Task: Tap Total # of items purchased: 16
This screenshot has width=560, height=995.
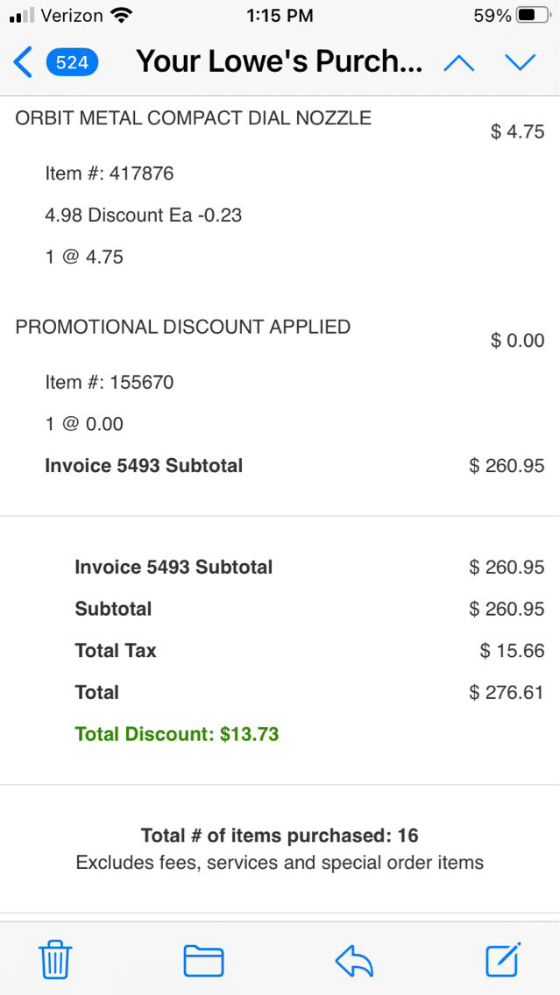Action: [280, 836]
